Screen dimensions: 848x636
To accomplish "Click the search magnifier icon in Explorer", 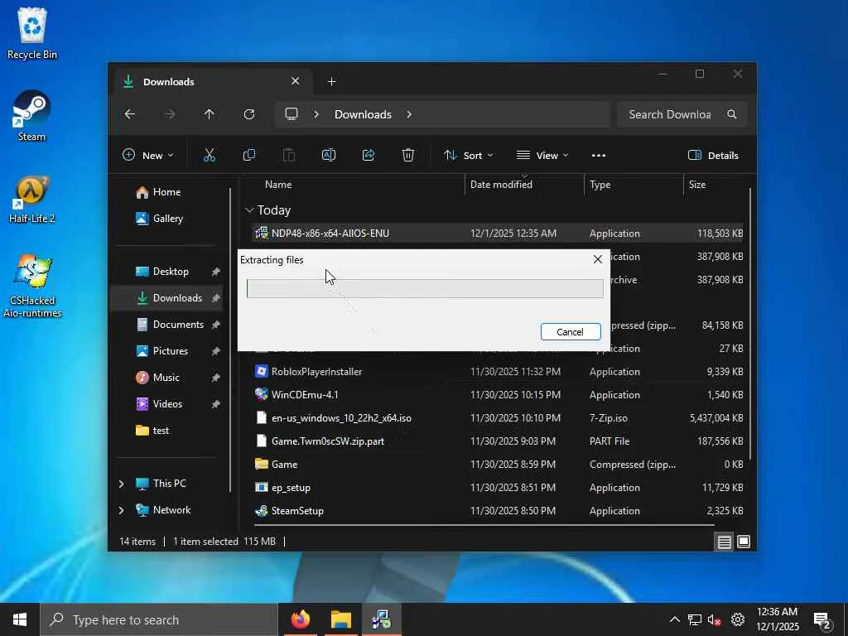I will tap(732, 114).
